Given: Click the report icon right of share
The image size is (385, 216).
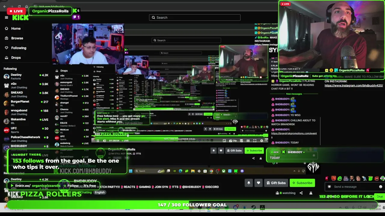Looking at the screenshot, I should click(311, 193).
